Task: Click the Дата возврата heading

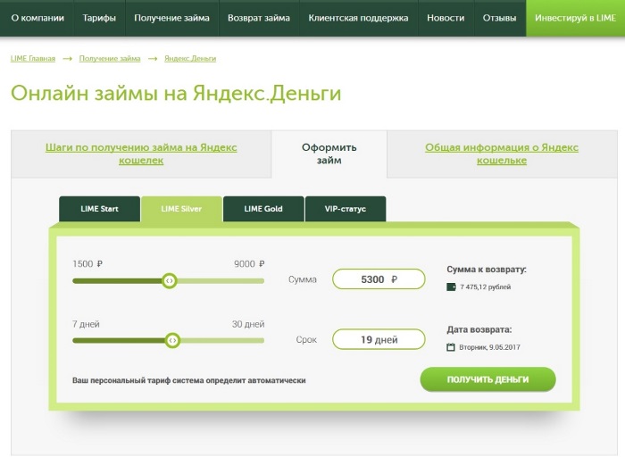Action: (x=479, y=329)
